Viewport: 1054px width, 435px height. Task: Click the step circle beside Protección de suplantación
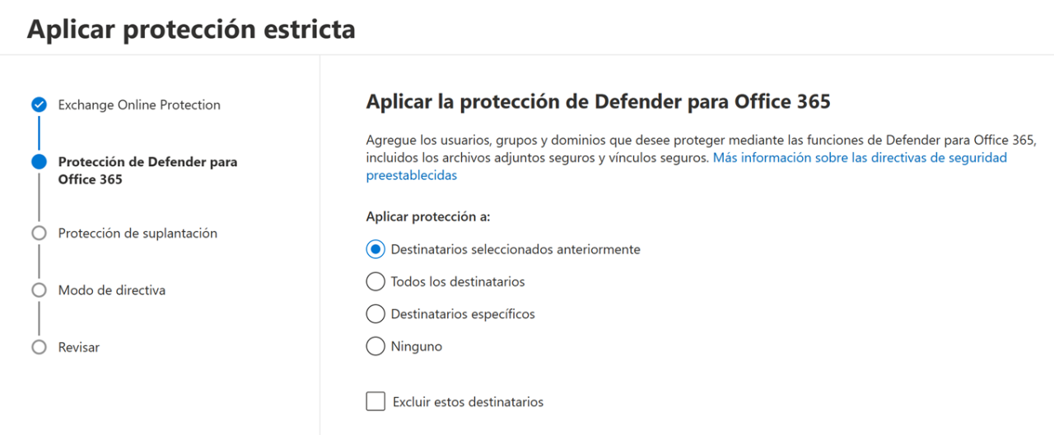pos(39,234)
